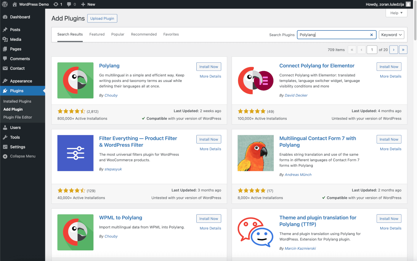The height and width of the screenshot is (261, 417).
Task: Expand the Help dropdown tab
Action: coord(396,13)
